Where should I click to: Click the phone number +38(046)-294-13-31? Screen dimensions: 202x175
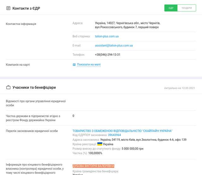pos(107,55)
